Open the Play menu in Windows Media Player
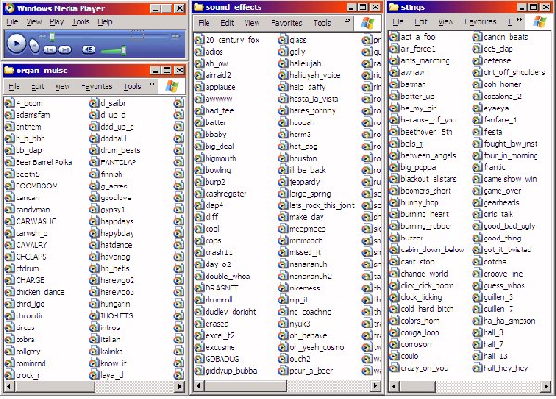Screen dimensions: 556x399 [x=57, y=22]
